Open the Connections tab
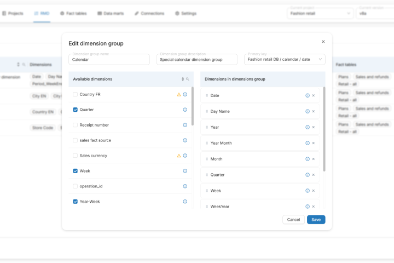Viewport: 394px width, 263px height. coord(149,13)
